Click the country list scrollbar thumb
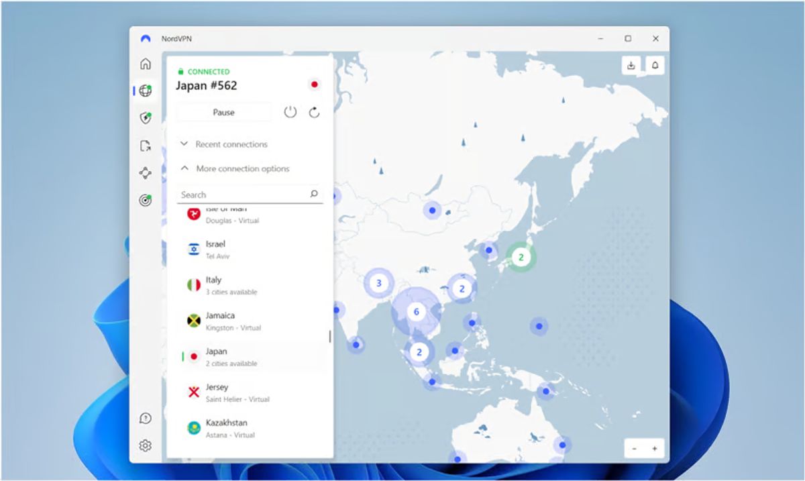This screenshot has height=481, width=805. point(329,336)
